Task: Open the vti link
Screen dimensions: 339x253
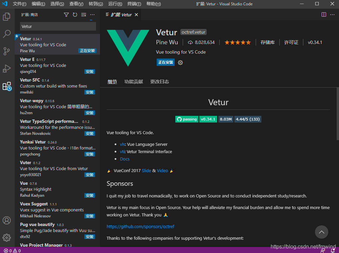Action: pyautogui.click(x=122, y=152)
